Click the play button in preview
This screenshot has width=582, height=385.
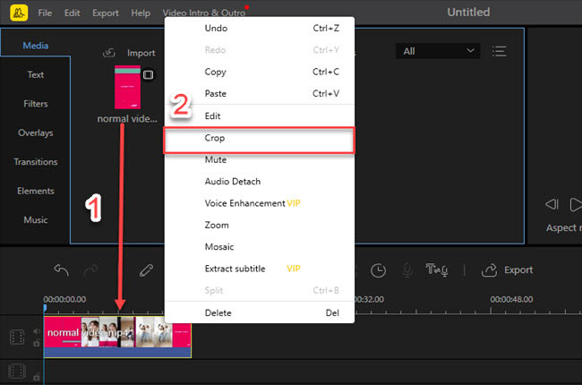pyautogui.click(x=576, y=204)
